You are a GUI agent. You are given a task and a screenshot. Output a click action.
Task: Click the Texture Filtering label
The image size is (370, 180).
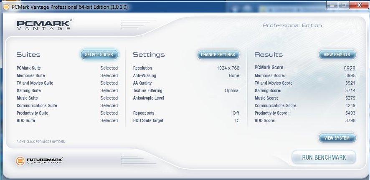(x=148, y=90)
